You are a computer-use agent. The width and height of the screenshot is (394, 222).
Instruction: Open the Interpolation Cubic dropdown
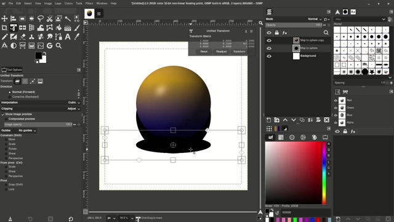(41, 102)
